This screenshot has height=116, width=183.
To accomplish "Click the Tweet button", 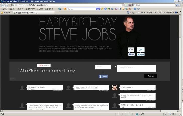I will [141, 54].
